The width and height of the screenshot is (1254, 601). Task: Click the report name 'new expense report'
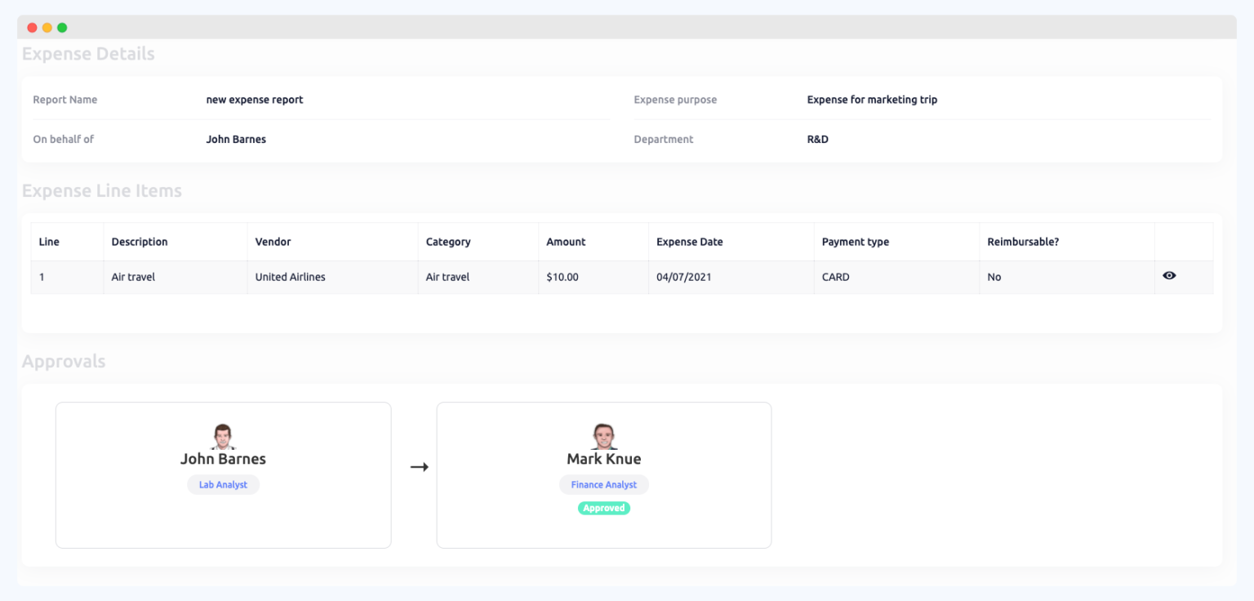point(255,99)
